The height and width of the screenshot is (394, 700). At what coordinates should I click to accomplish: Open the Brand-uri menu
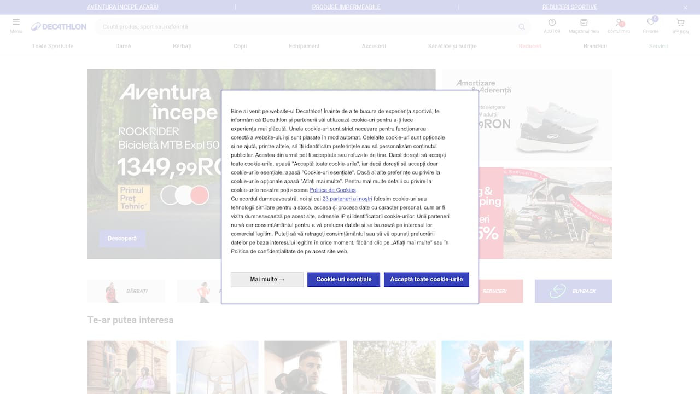point(595,46)
